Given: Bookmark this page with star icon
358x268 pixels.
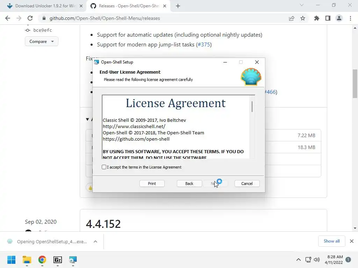Looking at the screenshot, I should [x=303, y=18].
